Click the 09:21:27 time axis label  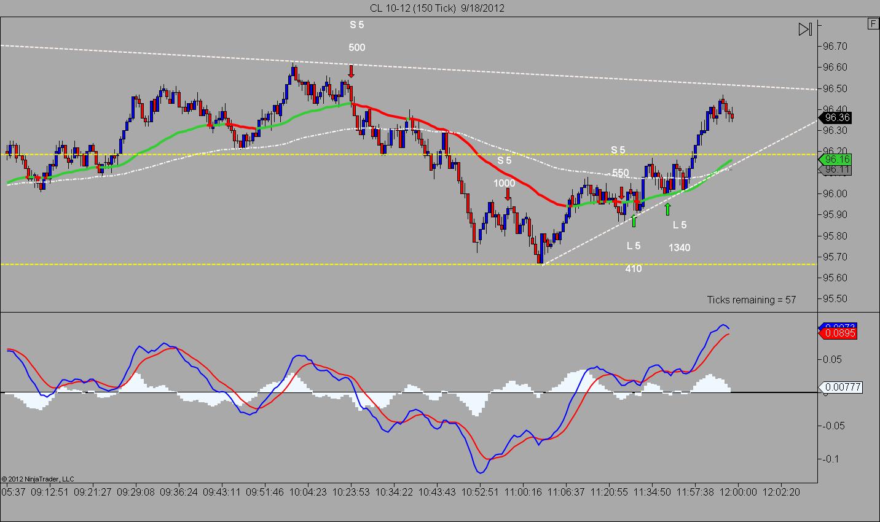(93, 492)
